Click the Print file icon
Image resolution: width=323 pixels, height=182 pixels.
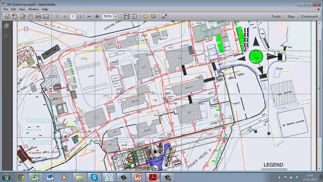pyautogui.click(x=38, y=16)
